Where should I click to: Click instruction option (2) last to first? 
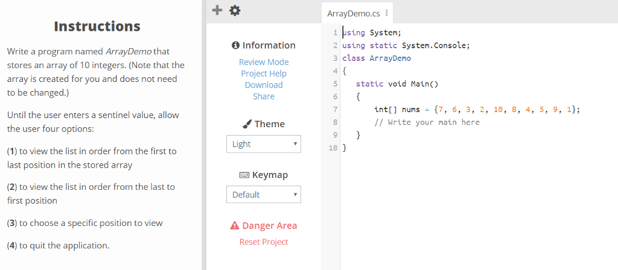click(x=91, y=193)
